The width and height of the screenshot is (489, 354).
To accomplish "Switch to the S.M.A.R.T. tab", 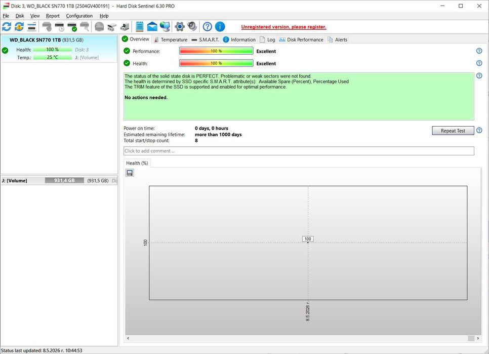I will (206, 40).
